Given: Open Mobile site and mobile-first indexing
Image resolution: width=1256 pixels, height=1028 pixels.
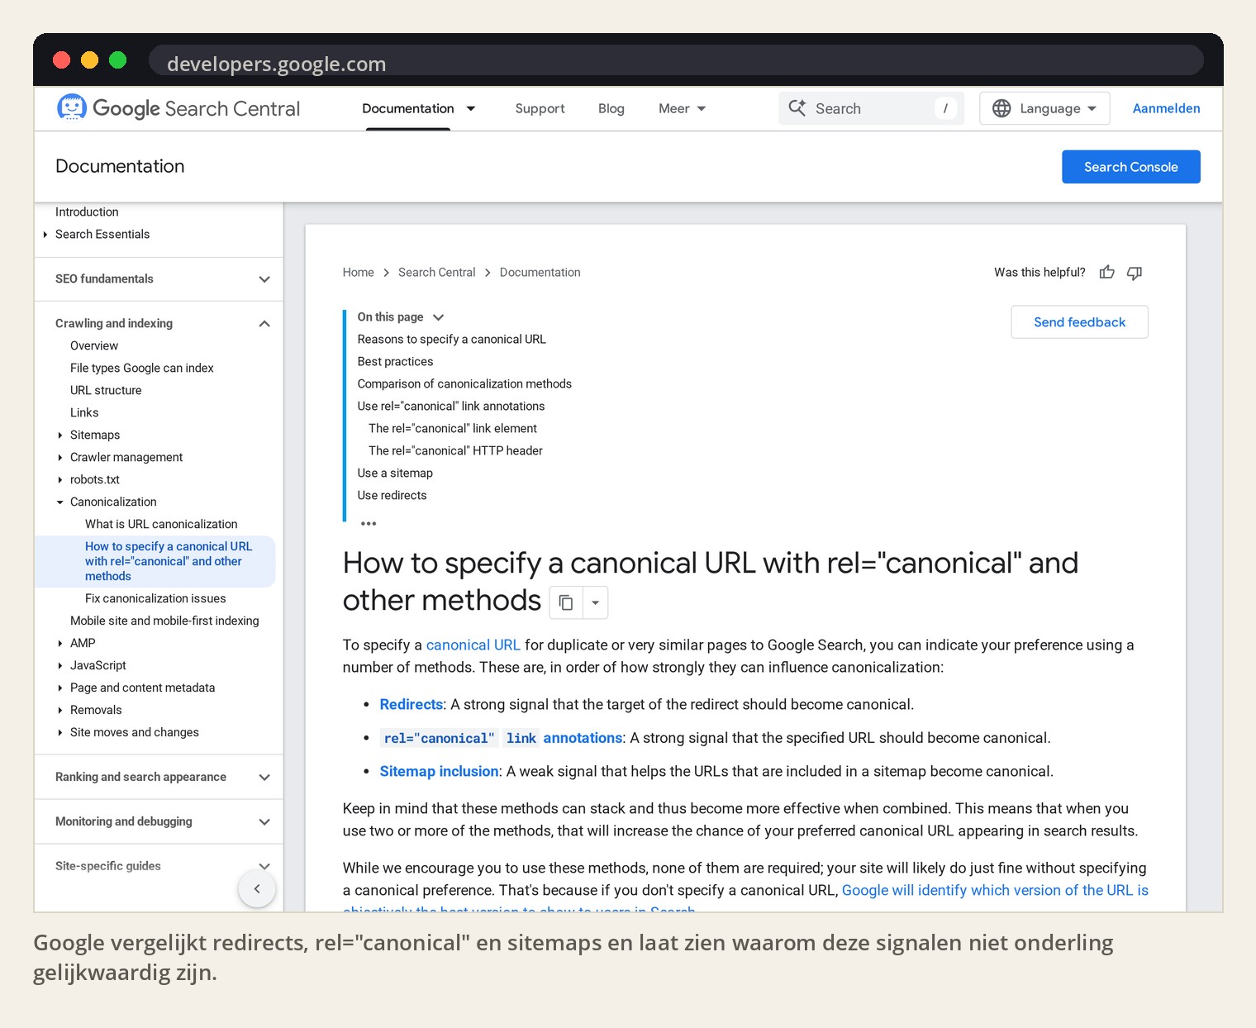Looking at the screenshot, I should point(164,621).
